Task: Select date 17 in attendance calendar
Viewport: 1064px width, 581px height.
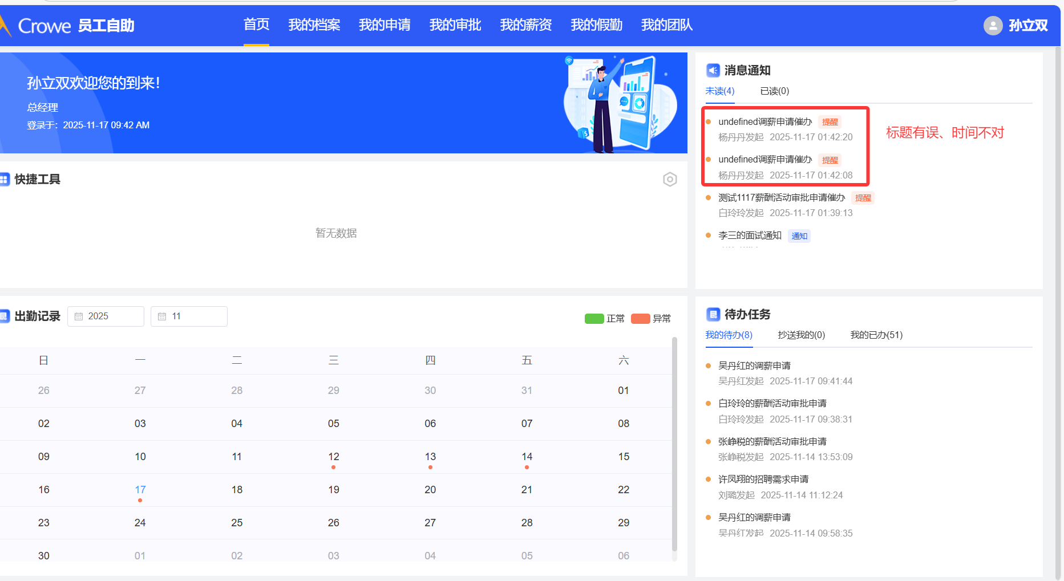Action: coord(140,490)
